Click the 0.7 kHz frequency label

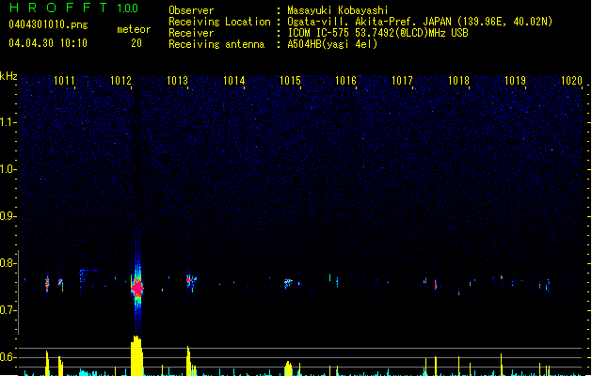click(x=8, y=310)
